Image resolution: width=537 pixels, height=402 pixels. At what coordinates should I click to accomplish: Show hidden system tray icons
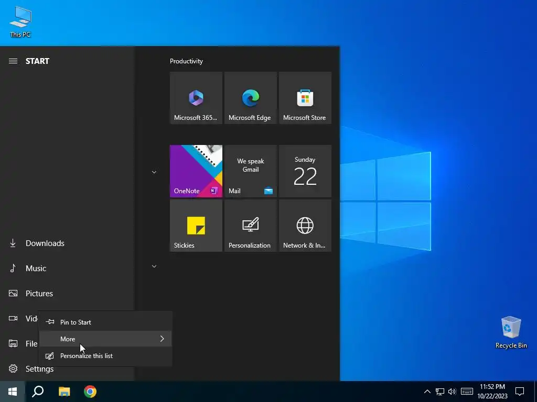coord(427,392)
